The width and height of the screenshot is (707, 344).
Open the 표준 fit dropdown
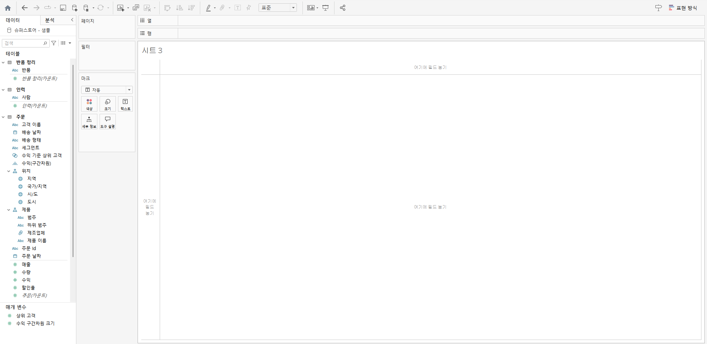[x=278, y=8]
